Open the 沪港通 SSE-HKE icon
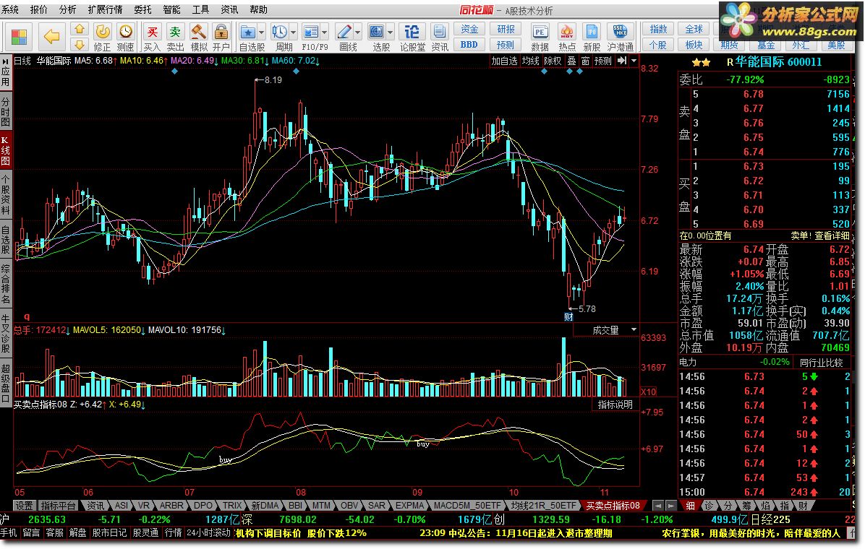The height and width of the screenshot is (549, 865). (x=620, y=38)
